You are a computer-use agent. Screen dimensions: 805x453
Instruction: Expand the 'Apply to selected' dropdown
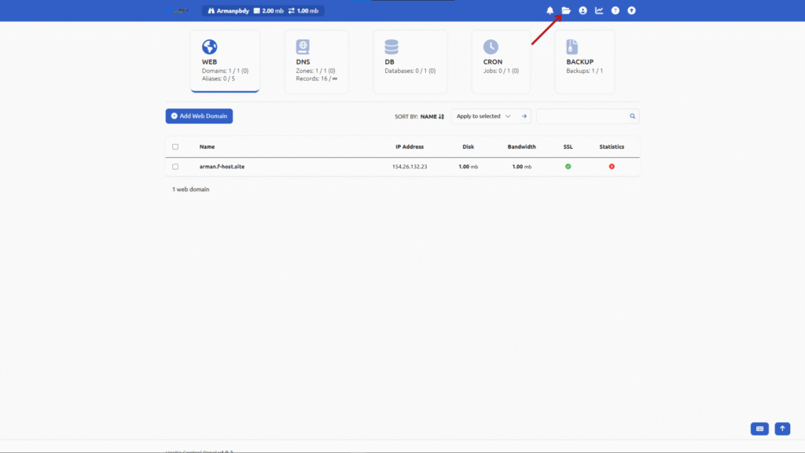tap(483, 116)
